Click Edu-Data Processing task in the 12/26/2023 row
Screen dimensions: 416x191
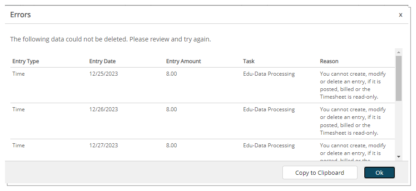coord(268,109)
